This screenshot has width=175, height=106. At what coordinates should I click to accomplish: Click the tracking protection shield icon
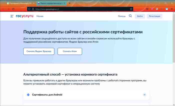(29, 9)
